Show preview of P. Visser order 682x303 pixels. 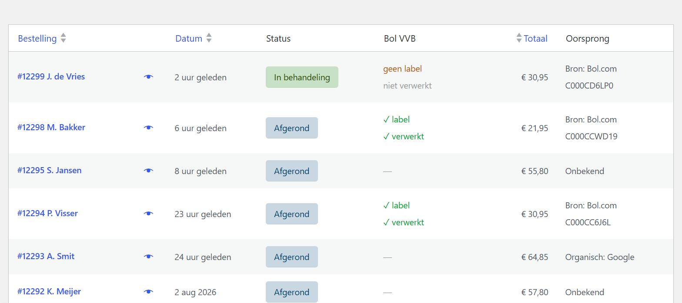pos(148,214)
